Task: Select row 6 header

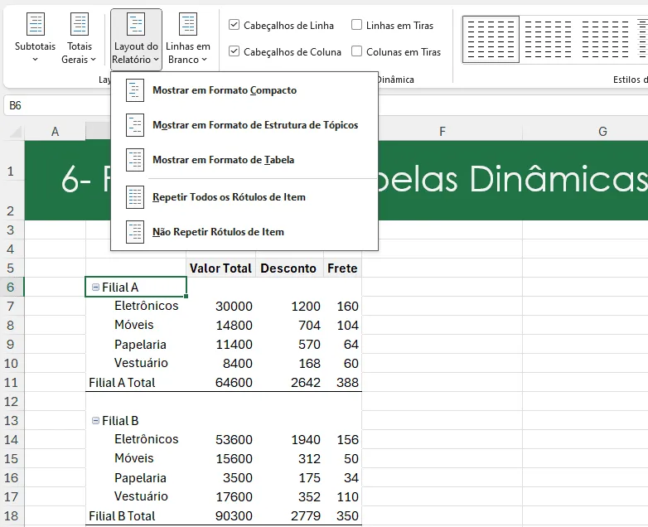Action: (11, 287)
